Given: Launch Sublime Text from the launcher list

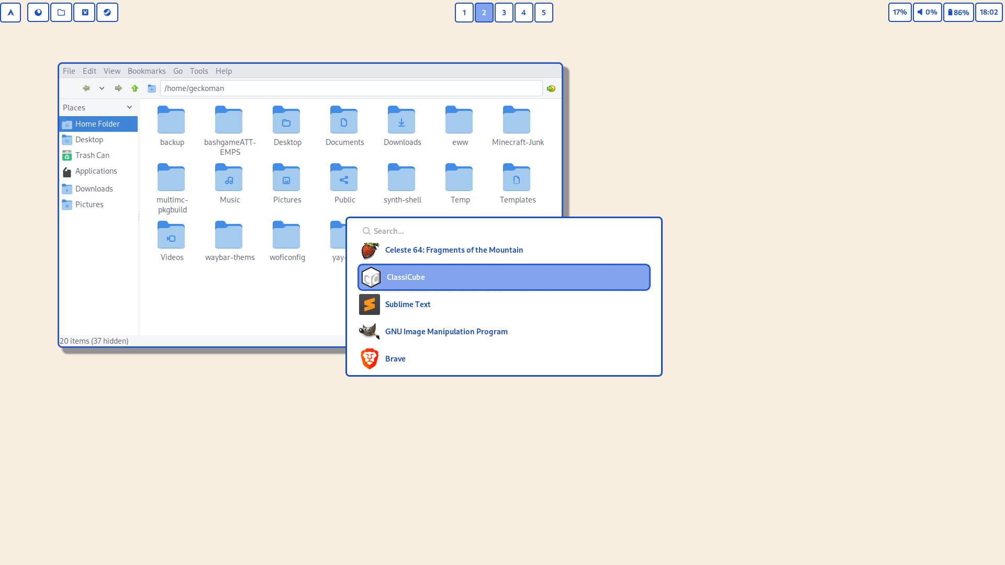Looking at the screenshot, I should click(x=408, y=304).
